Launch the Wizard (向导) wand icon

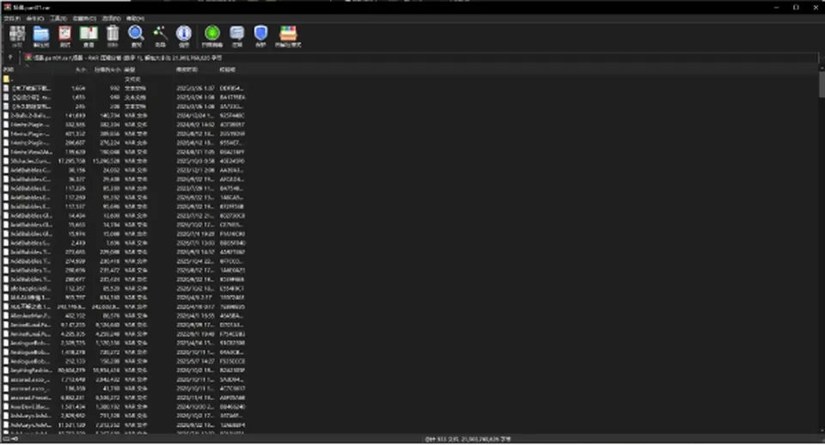coord(161,34)
